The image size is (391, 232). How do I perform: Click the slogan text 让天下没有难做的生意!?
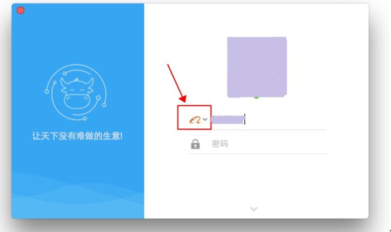(77, 136)
